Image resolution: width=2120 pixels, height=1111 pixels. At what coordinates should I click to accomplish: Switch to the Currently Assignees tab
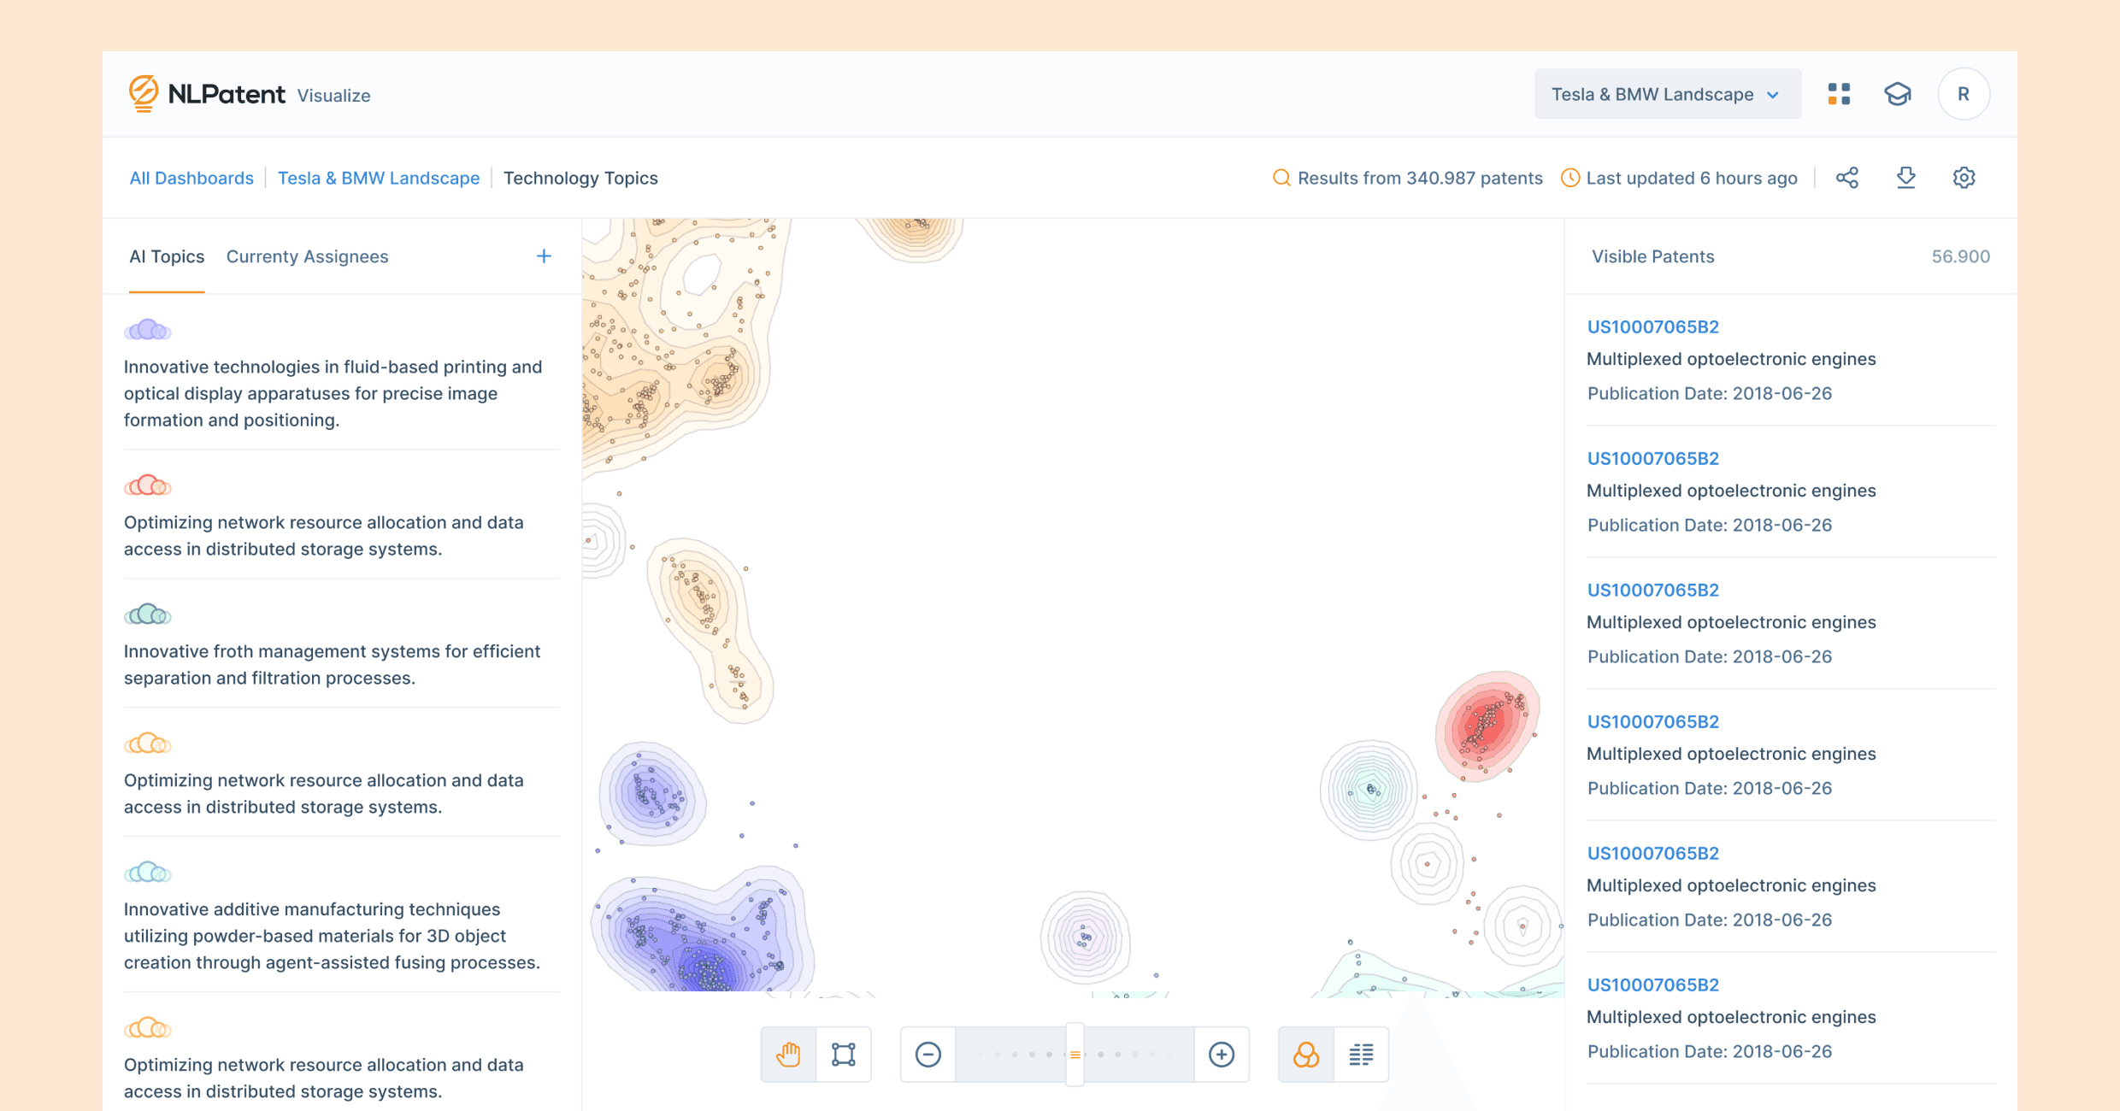click(307, 256)
